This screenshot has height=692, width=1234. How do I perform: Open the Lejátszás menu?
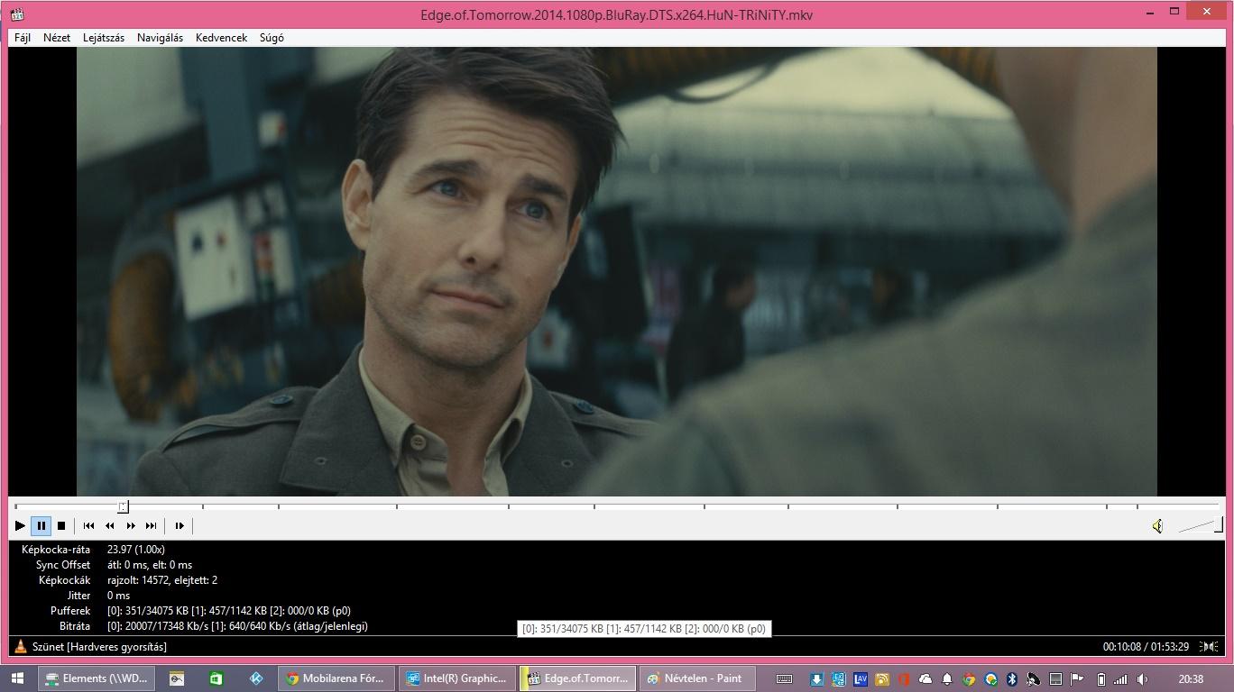pos(104,38)
